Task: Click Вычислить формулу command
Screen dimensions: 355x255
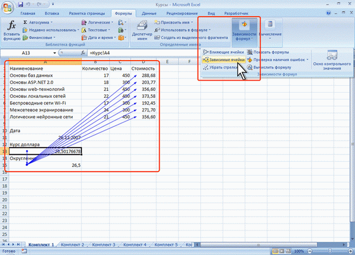Action: click(x=269, y=67)
